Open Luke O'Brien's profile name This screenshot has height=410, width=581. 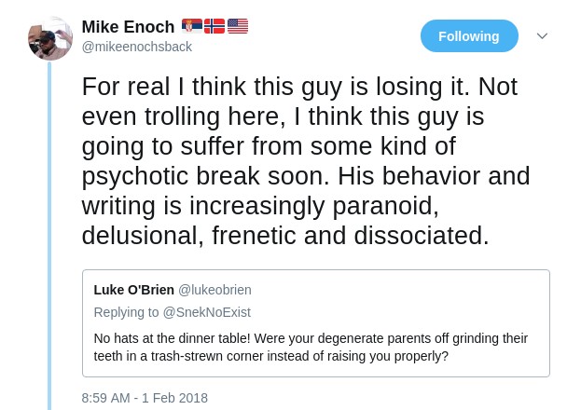134,290
